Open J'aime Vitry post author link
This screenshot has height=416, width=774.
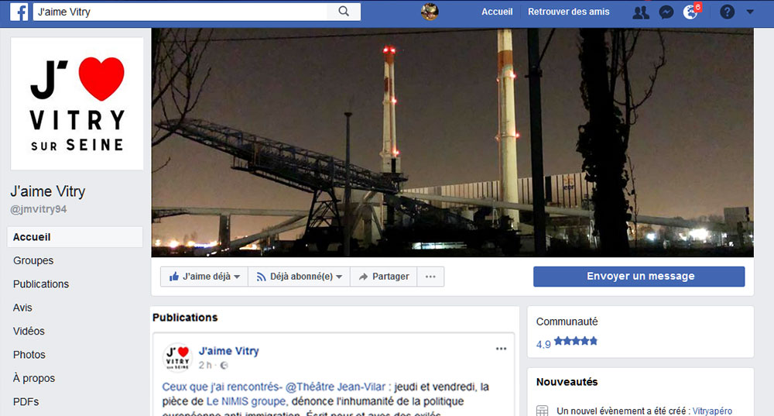pos(228,351)
